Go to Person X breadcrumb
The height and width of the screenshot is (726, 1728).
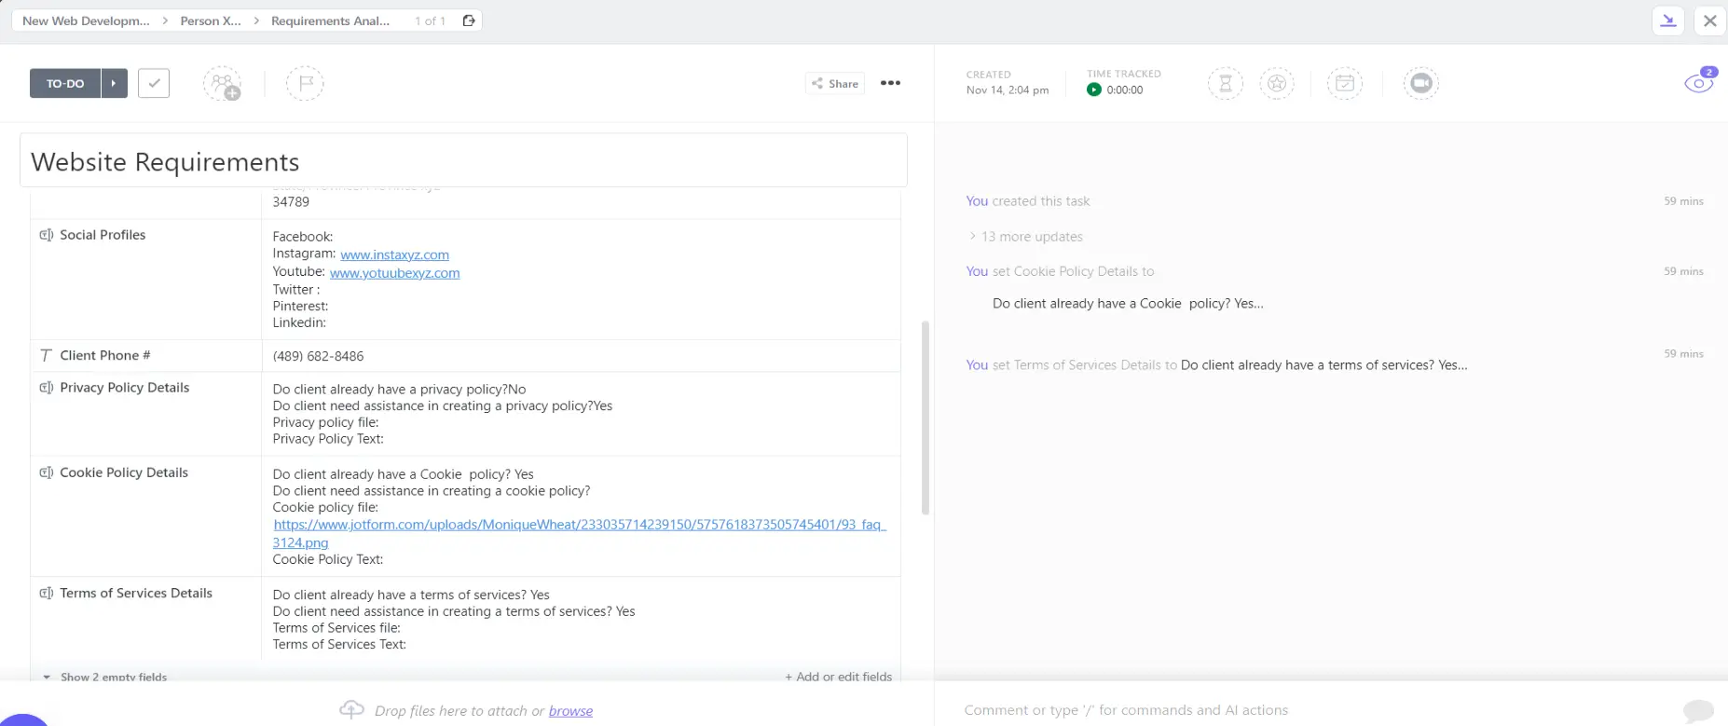click(211, 21)
